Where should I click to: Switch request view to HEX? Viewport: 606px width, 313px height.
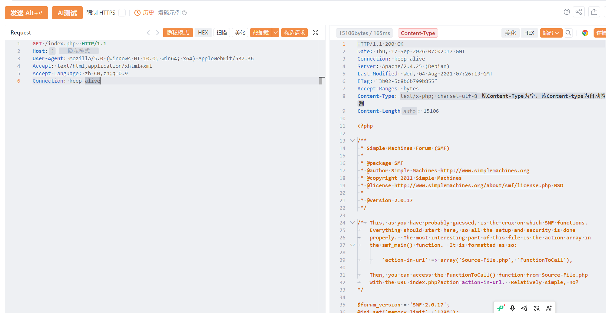[203, 33]
